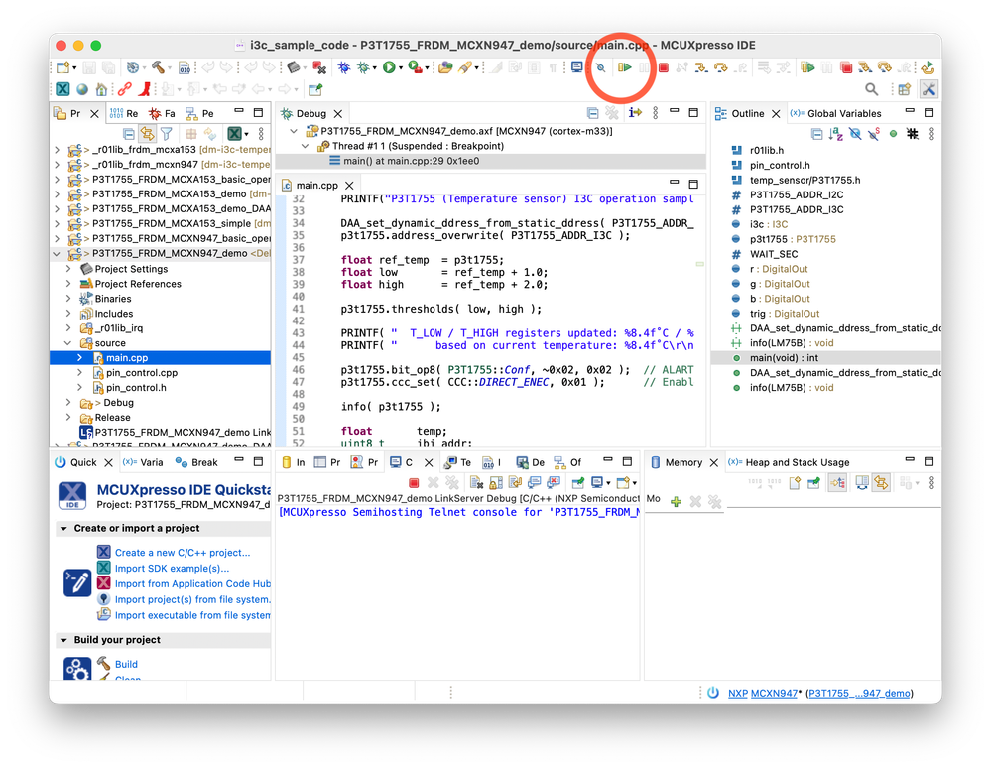Select pin_control.cpp in the project tree
The height and width of the screenshot is (768, 991).
pyautogui.click(x=142, y=373)
